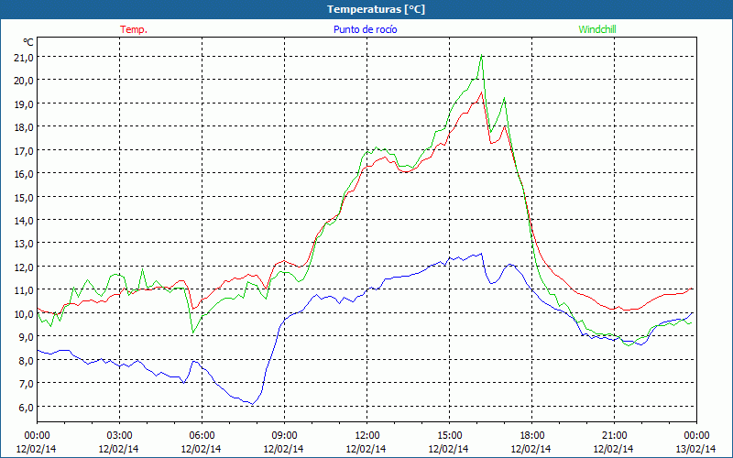This screenshot has height=458, width=733.
Task: Click the '°C' axis unit label
Action: click(x=28, y=42)
